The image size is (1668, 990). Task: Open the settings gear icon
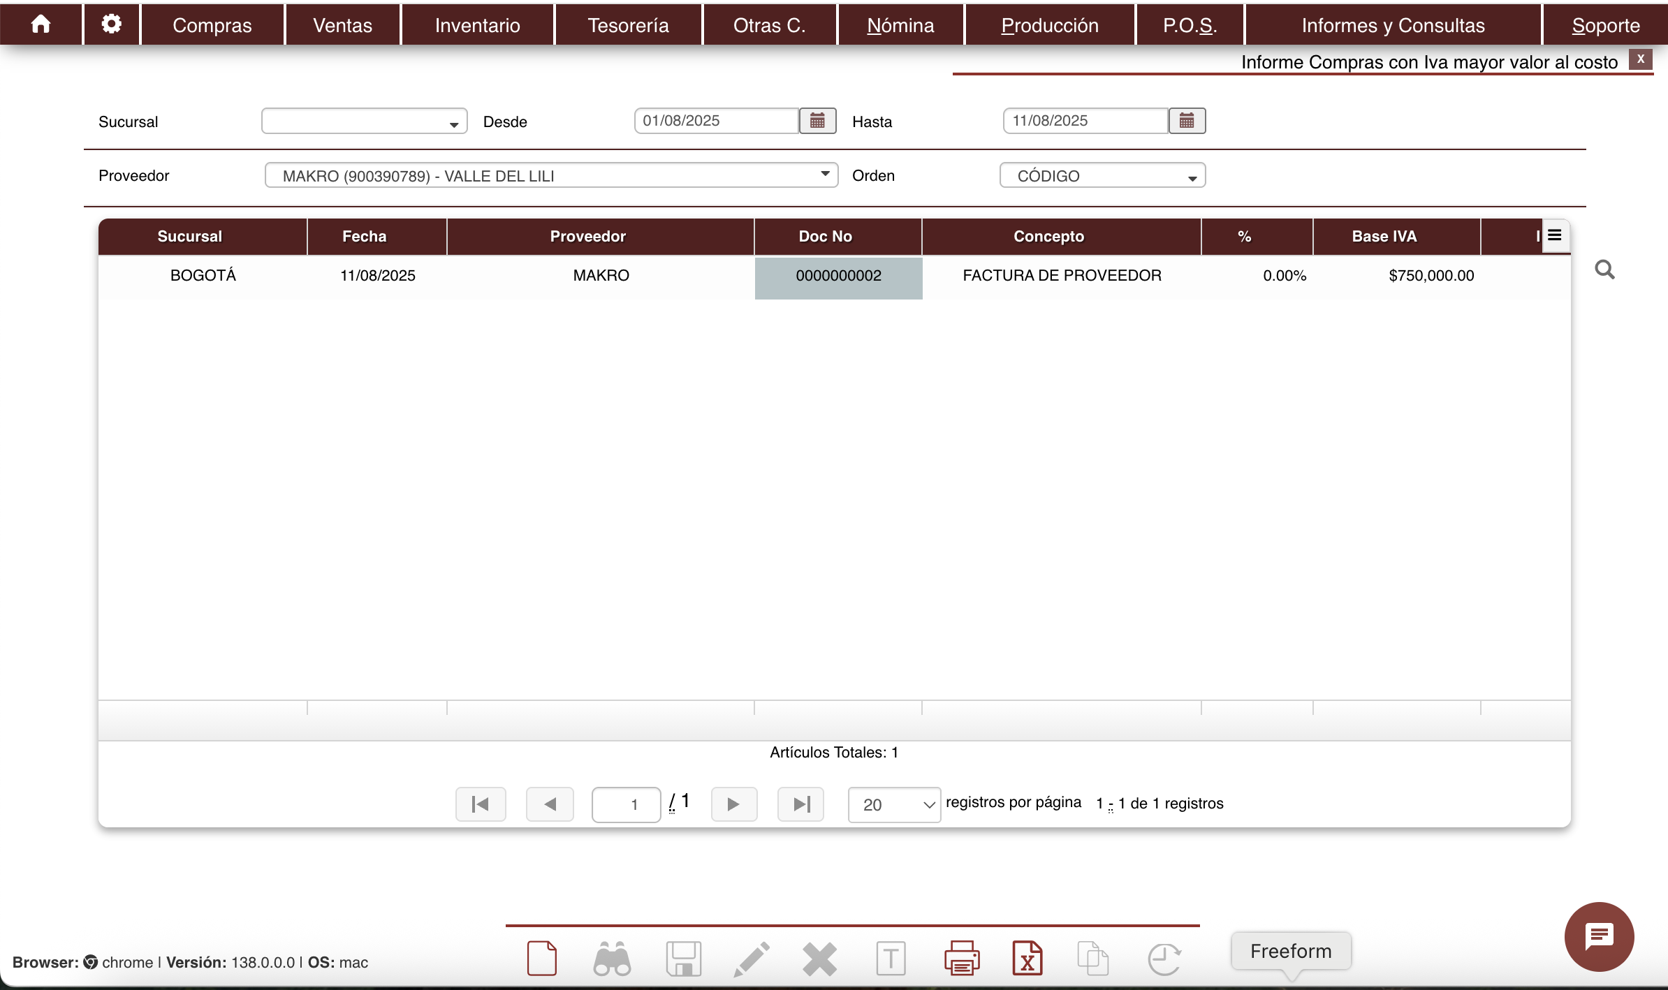tap(111, 24)
